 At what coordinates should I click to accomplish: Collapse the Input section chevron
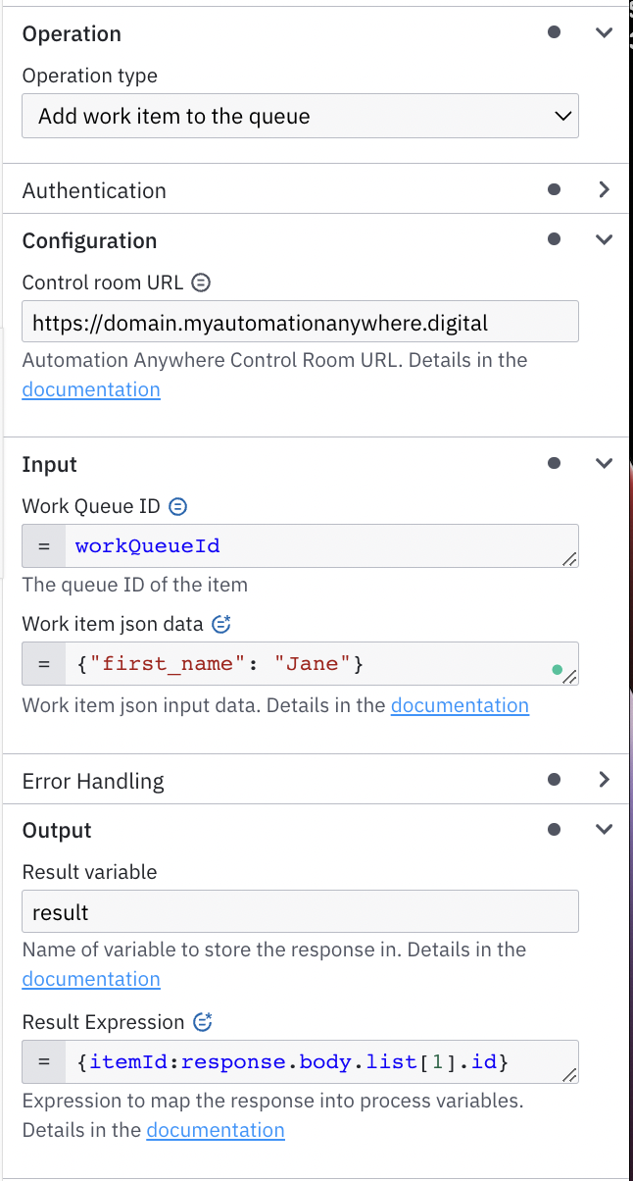coord(604,463)
